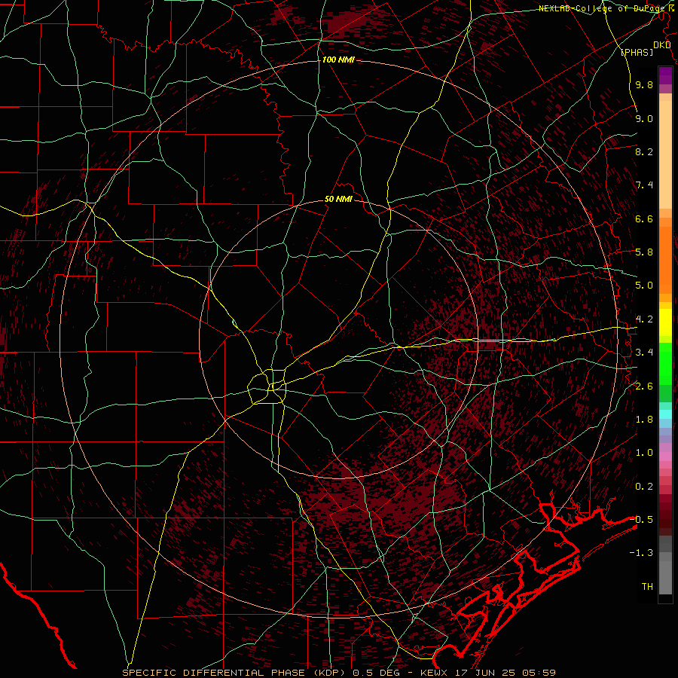Screen dimensions: 678x678
Task: Click the 1.8 scale value
Action: [644, 419]
